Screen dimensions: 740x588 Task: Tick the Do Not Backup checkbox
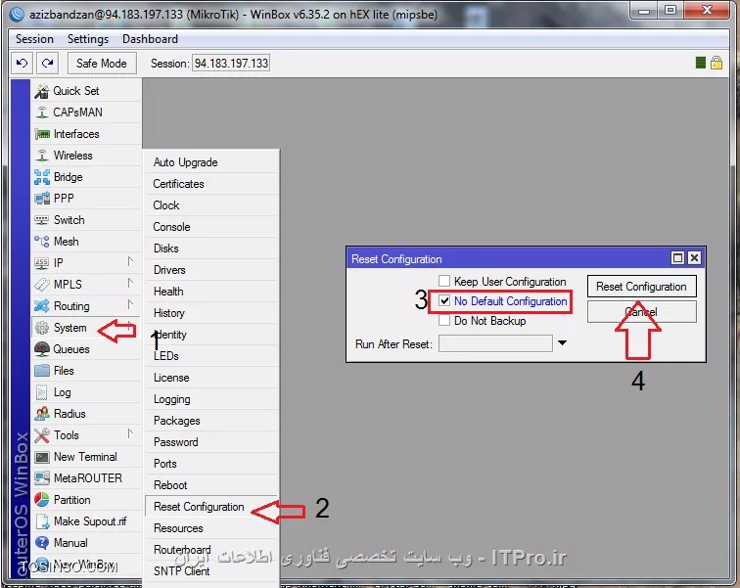coord(444,321)
